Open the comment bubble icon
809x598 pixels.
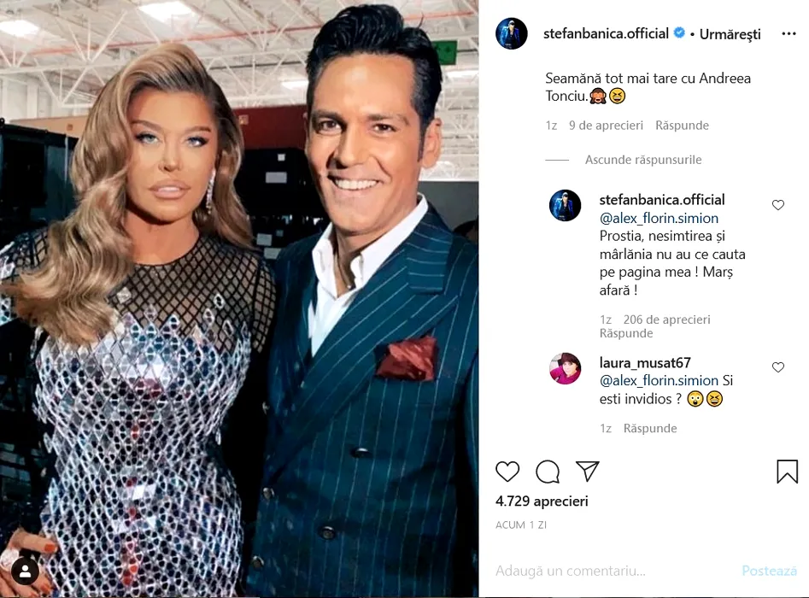[548, 472]
